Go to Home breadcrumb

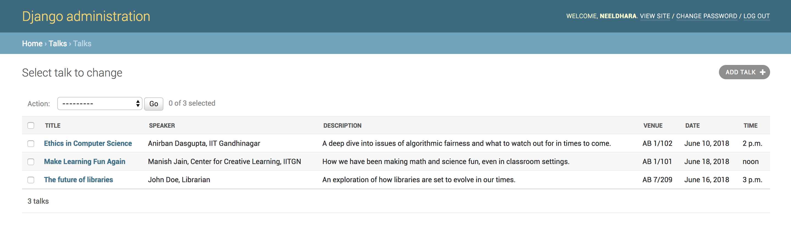pyautogui.click(x=32, y=43)
